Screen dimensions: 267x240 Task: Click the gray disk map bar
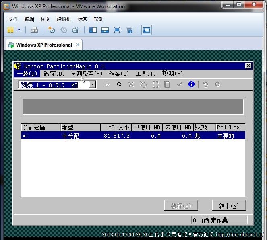click(133, 107)
